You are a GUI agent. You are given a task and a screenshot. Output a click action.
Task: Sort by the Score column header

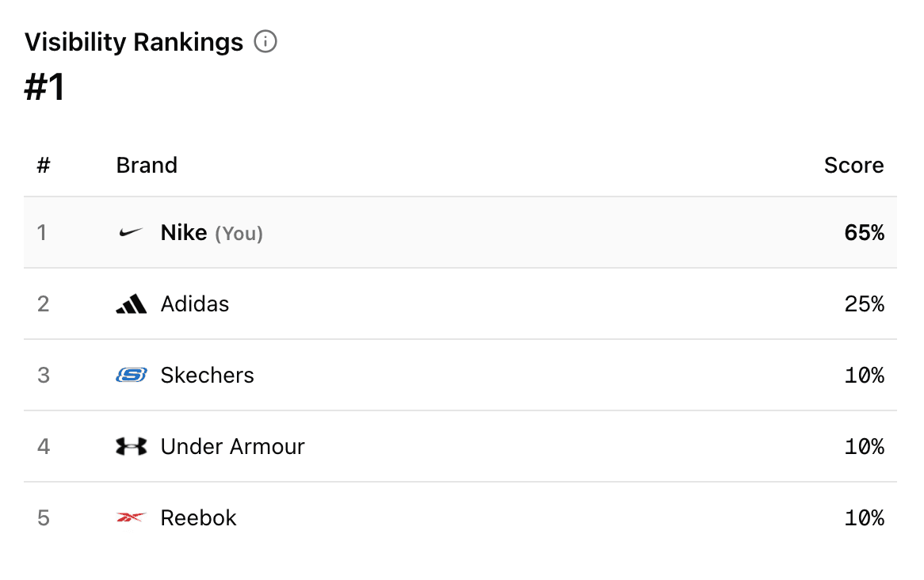click(853, 165)
